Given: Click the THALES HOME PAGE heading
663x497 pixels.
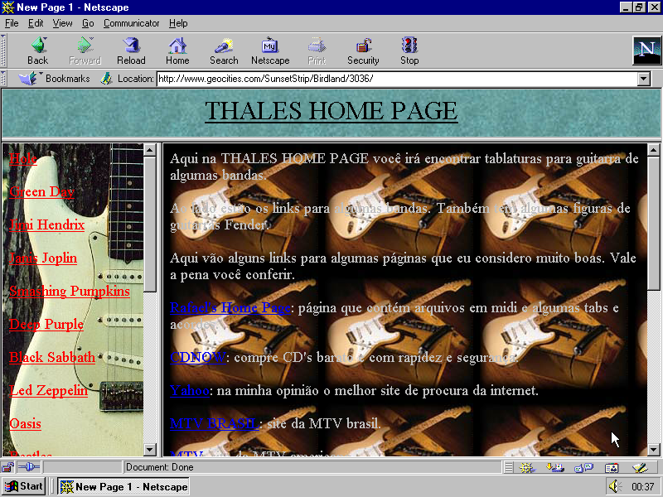Looking at the screenshot, I should (x=331, y=111).
